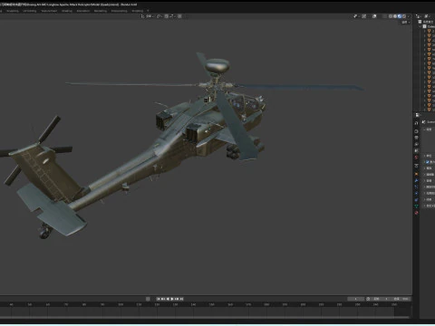Click the current frame field in timeline

(x=355, y=299)
